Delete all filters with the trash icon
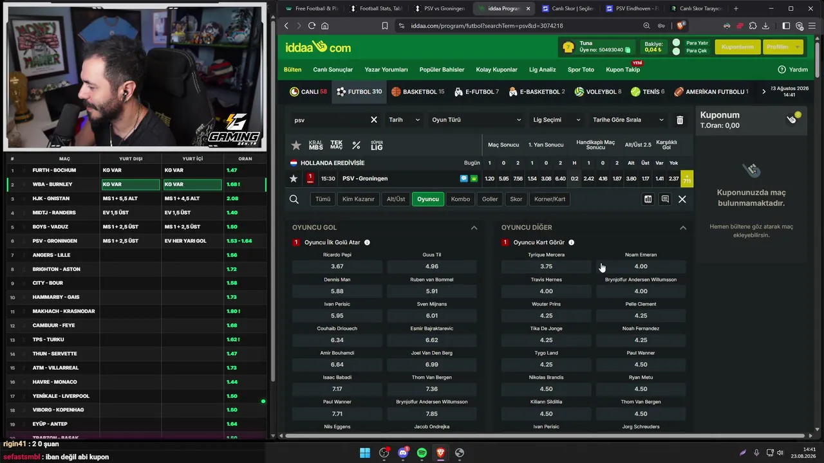The height and width of the screenshot is (463, 824). tap(680, 120)
